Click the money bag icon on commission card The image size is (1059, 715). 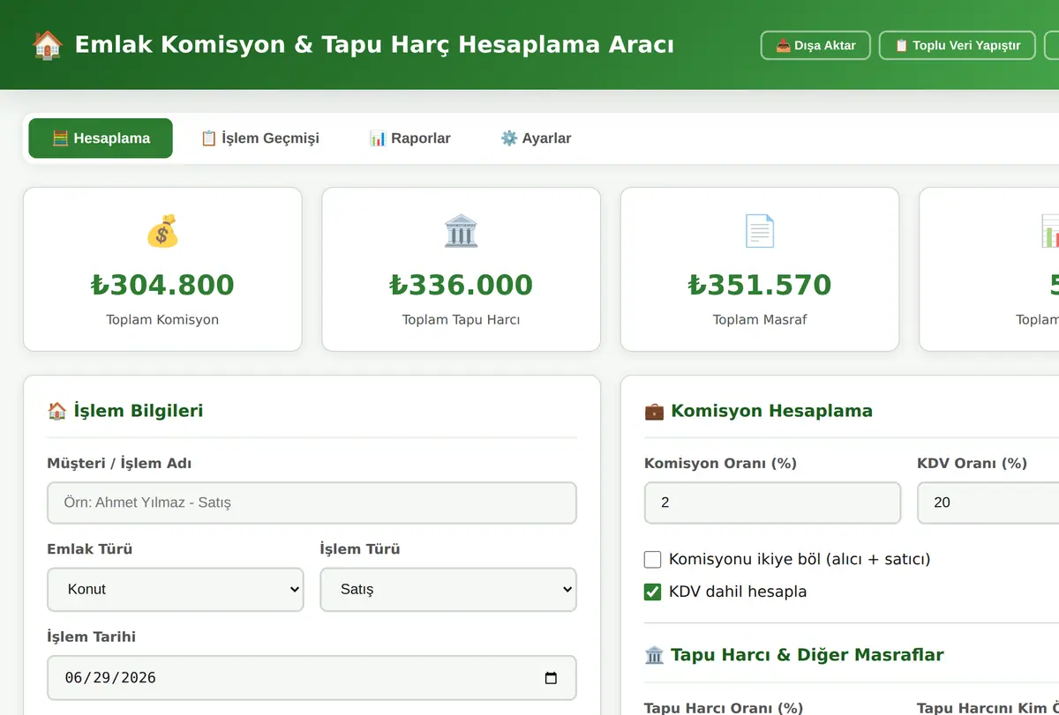pos(162,231)
